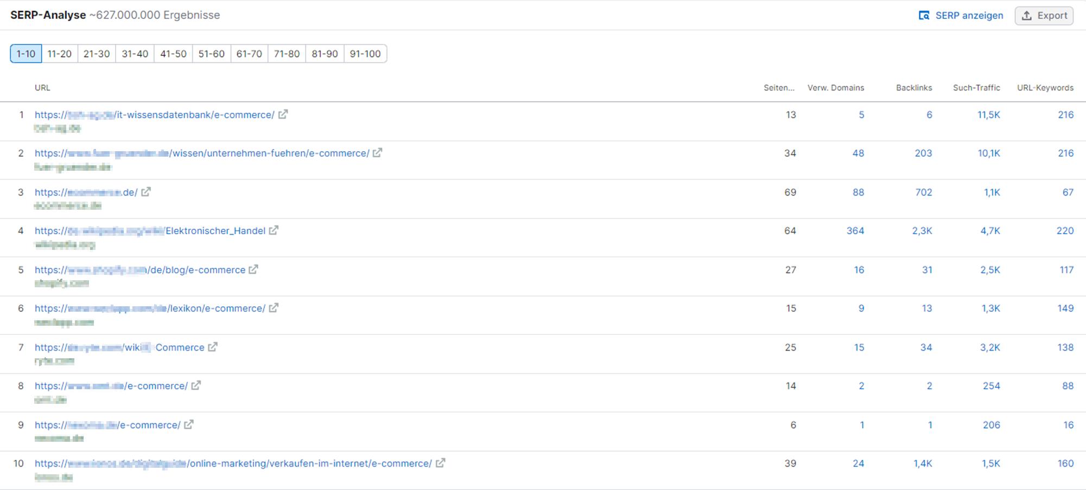Open the it-wissensdatenbank/e-commerce URL link
Screen dimensions: 1086x490
click(155, 114)
